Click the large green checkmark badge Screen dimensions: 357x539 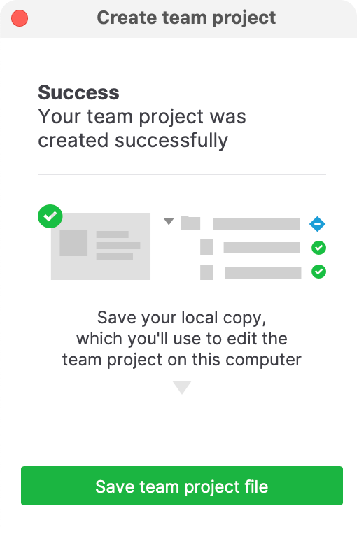50,216
